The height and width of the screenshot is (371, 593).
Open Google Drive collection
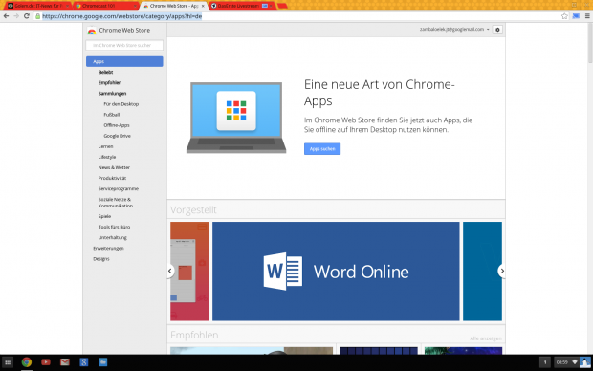[118, 136]
